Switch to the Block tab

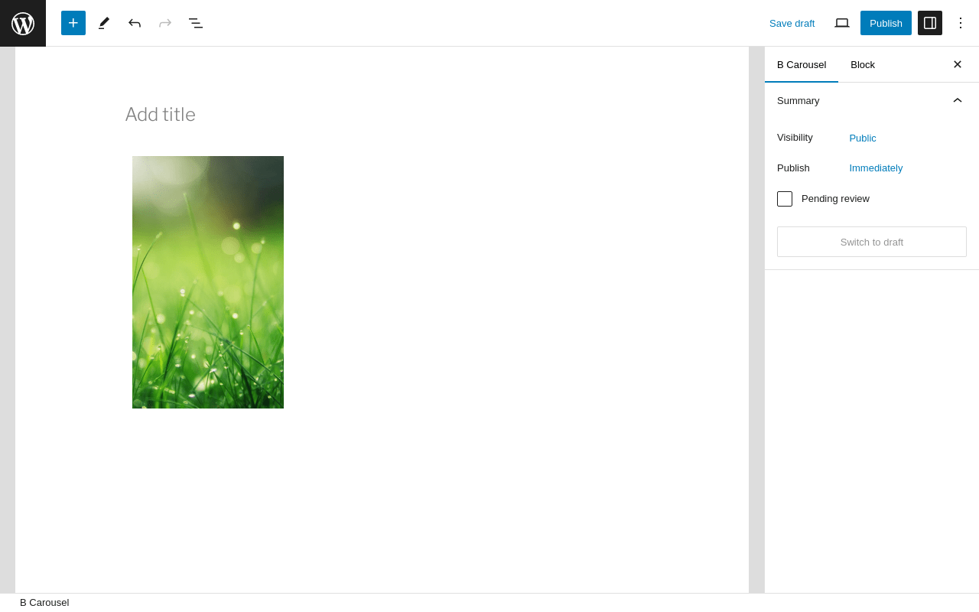(863, 64)
